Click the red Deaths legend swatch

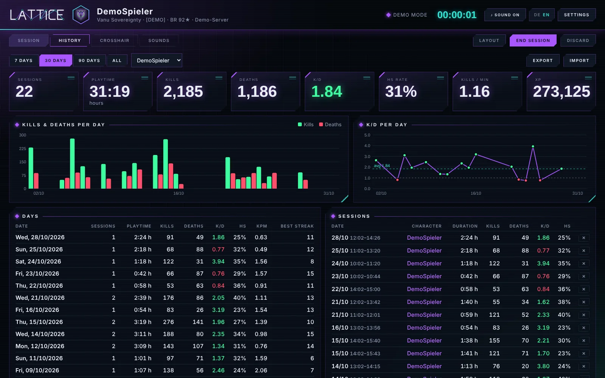click(321, 124)
